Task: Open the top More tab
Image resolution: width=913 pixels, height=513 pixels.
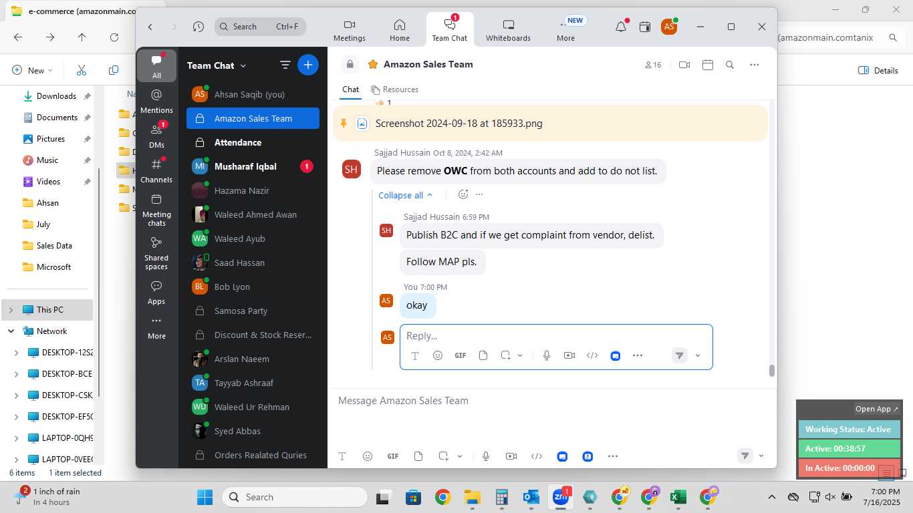Action: coord(565,31)
